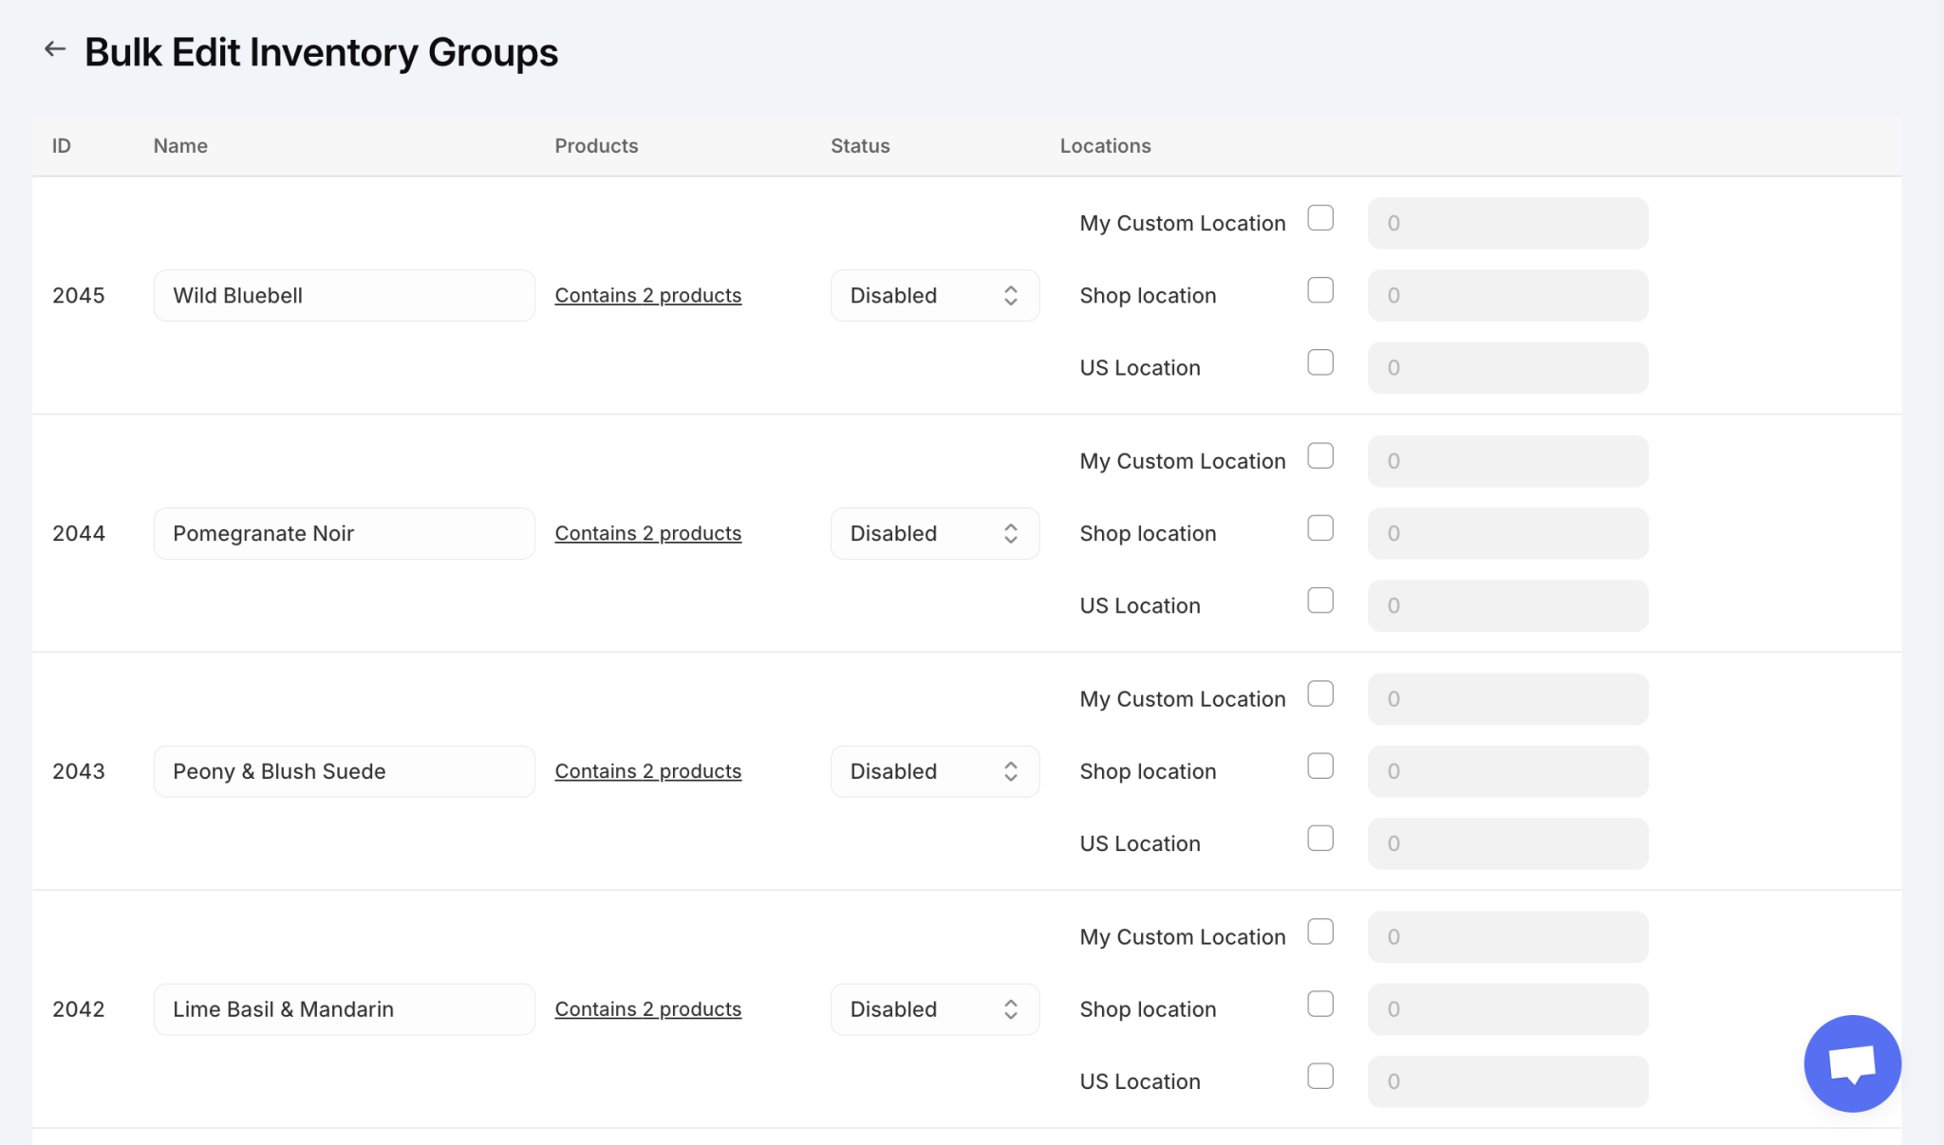Toggle My Custom Location for Lime Basil & Mandarin

(1320, 933)
